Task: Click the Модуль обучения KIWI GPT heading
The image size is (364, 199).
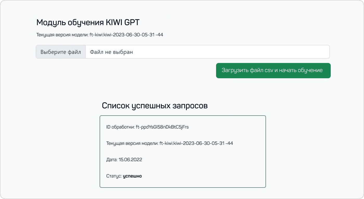Action: [x=88, y=23]
